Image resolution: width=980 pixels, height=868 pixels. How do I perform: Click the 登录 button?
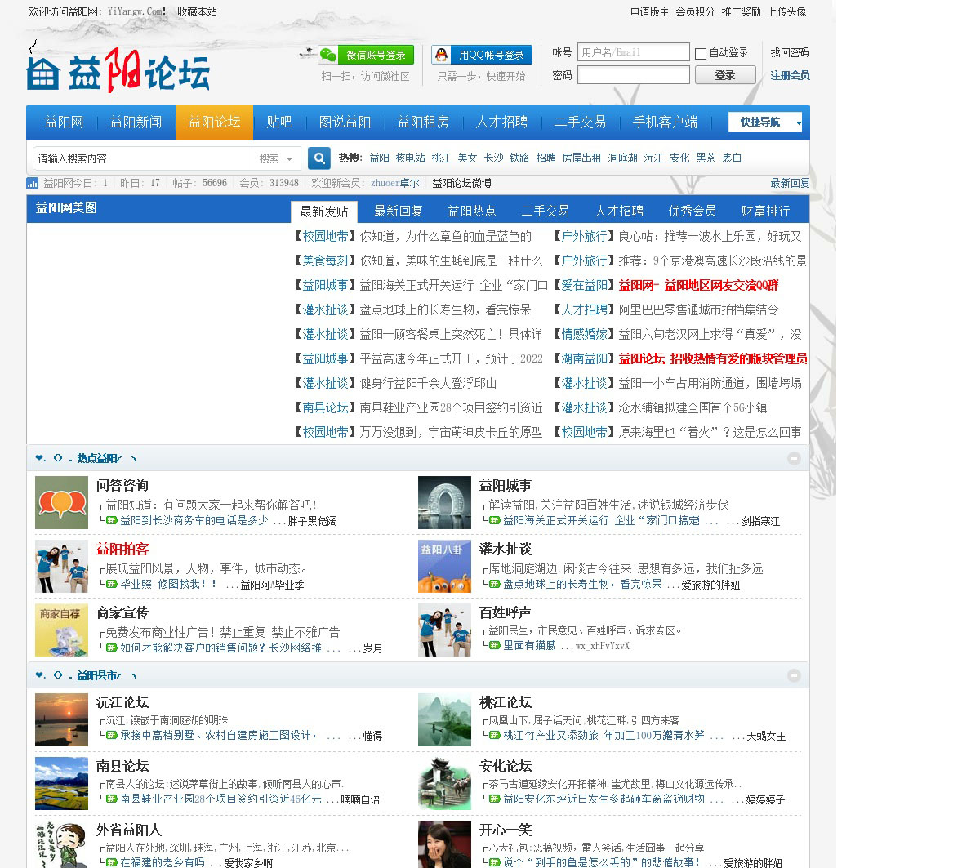tap(724, 75)
